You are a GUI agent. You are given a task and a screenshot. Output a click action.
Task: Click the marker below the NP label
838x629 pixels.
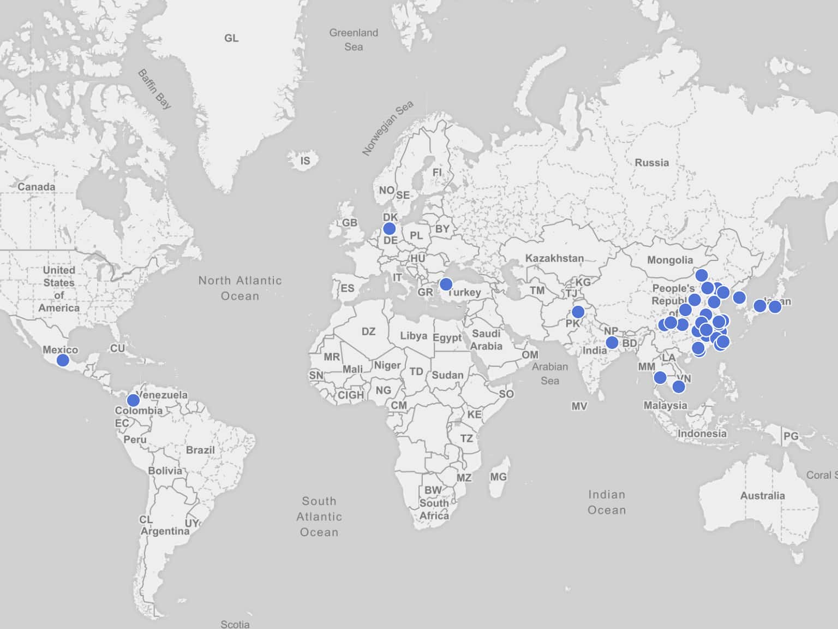612,342
